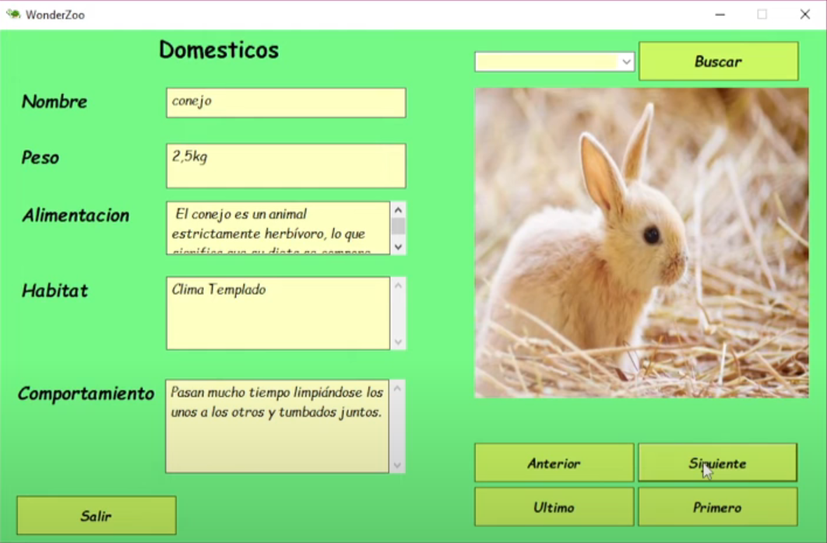The width and height of the screenshot is (827, 543).
Task: Click the Buscar button
Action: [718, 61]
